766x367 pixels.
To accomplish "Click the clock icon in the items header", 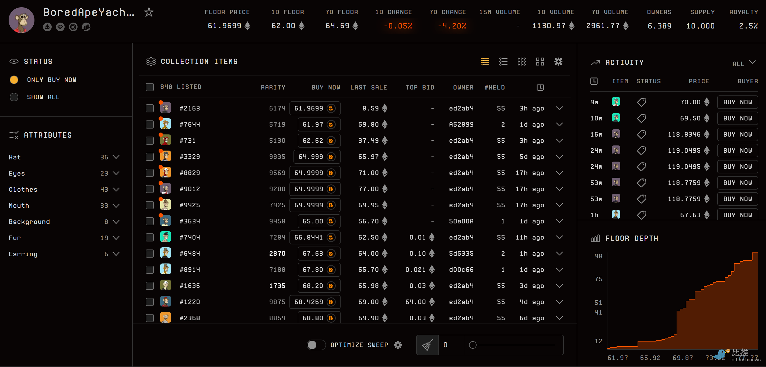I will pyautogui.click(x=540, y=87).
